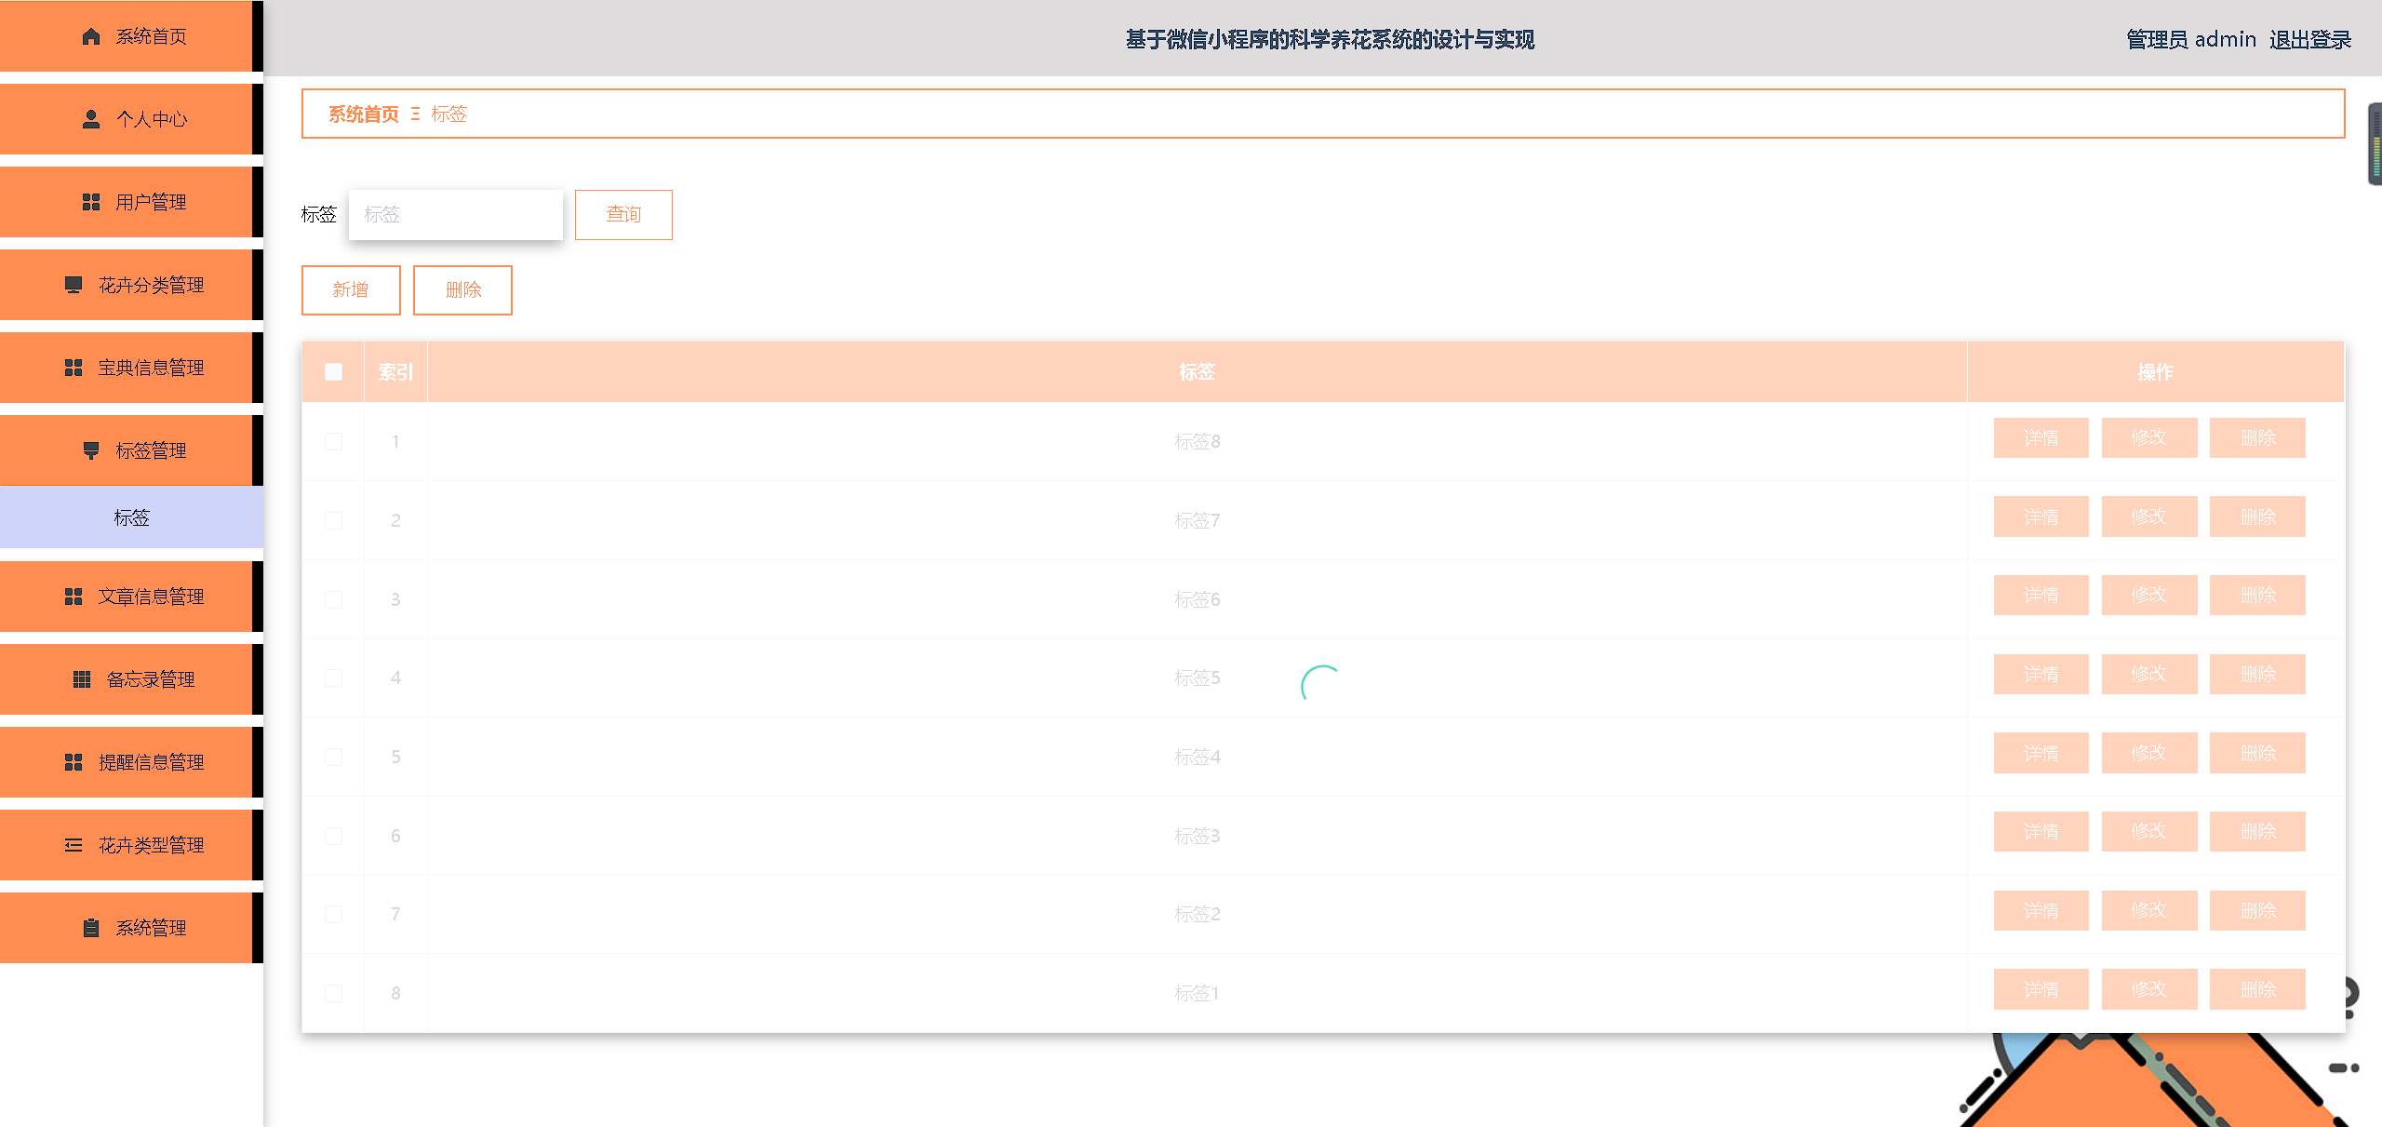This screenshot has height=1127, width=2382.
Task: Click the monitor icon beside 花卉分类管理
Action: point(74,285)
